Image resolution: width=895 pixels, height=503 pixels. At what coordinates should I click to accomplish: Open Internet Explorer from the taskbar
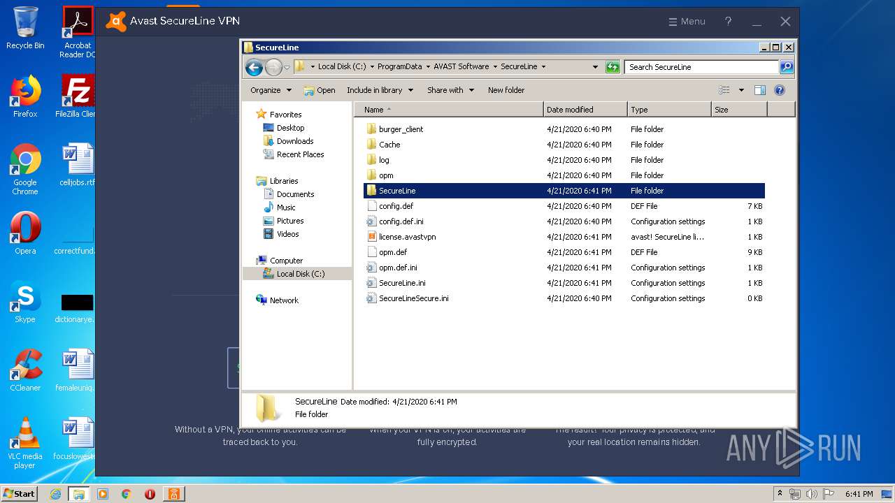click(56, 494)
